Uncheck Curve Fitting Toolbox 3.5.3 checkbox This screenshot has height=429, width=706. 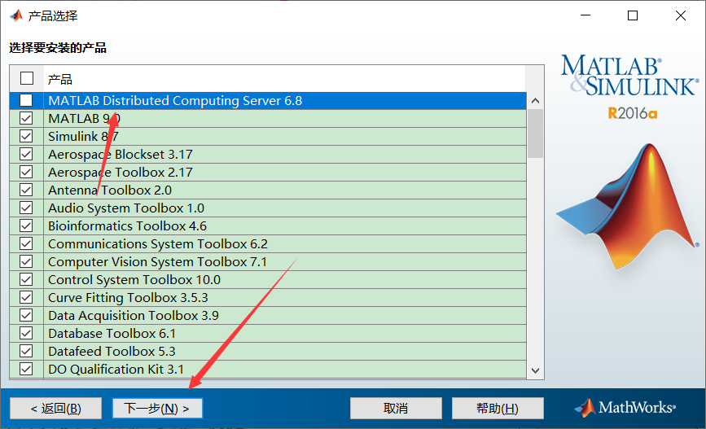point(26,298)
